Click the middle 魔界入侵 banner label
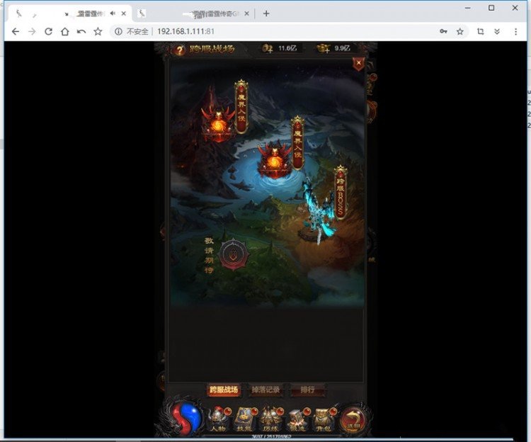The width and height of the screenshot is (531, 442). pos(297,142)
